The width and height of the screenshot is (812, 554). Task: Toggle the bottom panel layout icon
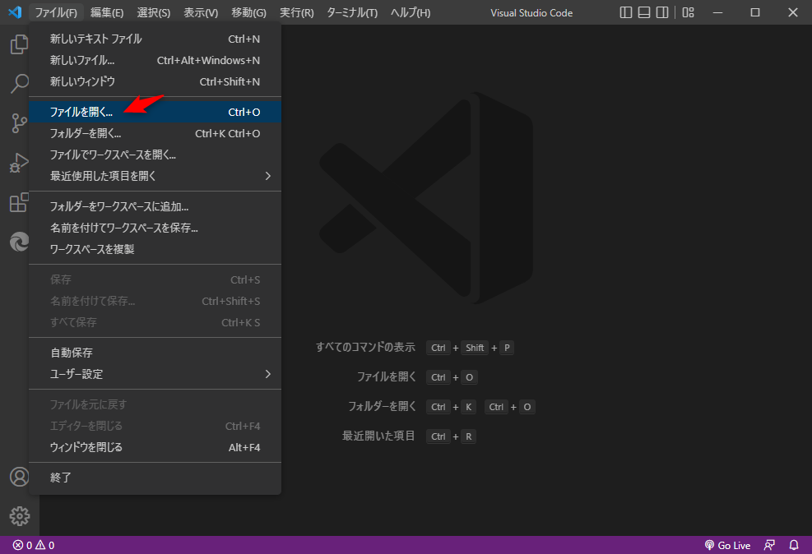tap(643, 12)
